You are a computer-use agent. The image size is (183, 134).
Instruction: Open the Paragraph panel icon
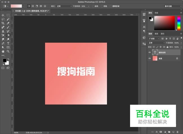click(144, 31)
